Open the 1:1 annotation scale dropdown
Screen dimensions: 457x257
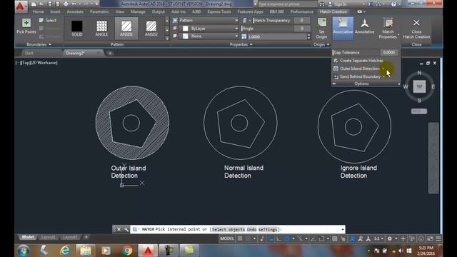pyautogui.click(x=378, y=238)
